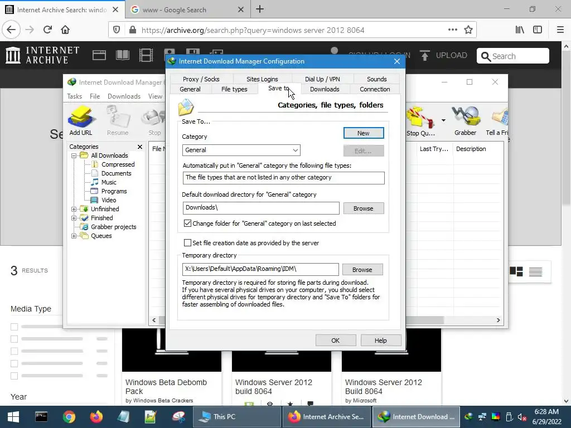The image size is (571, 428).
Task: Click Help in the configuration dialog
Action: pyautogui.click(x=380, y=341)
